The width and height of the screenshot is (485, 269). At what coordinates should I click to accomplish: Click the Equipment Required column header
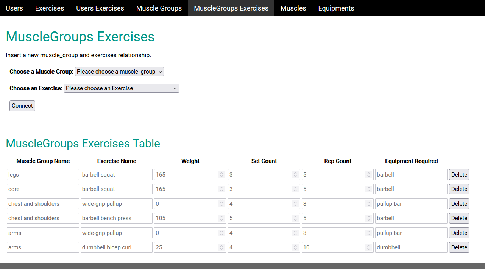(x=412, y=161)
